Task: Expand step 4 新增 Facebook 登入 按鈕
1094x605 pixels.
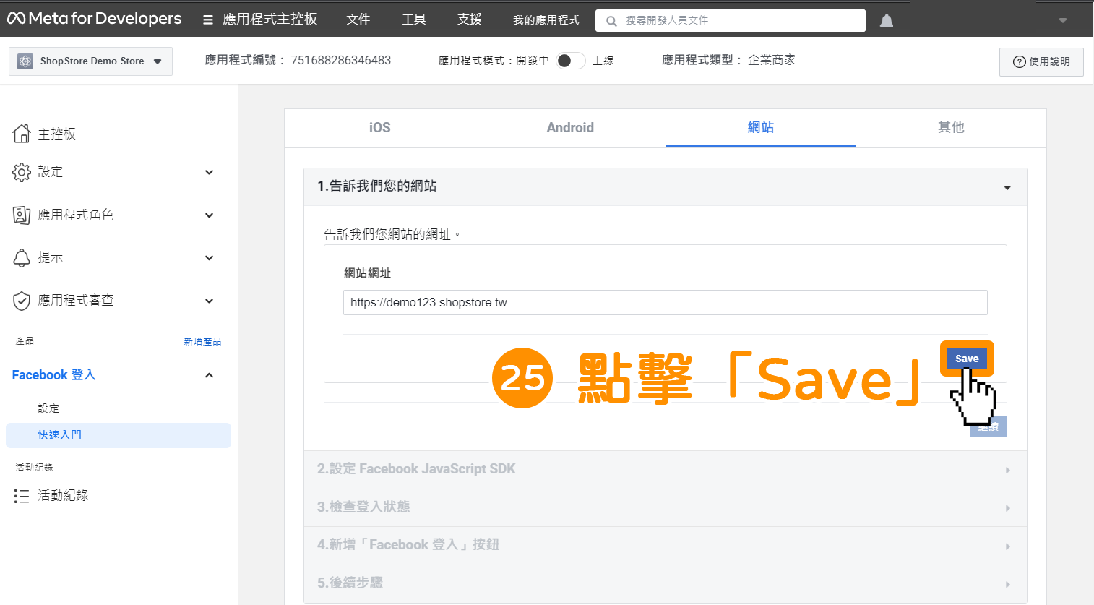Action: [x=665, y=546]
